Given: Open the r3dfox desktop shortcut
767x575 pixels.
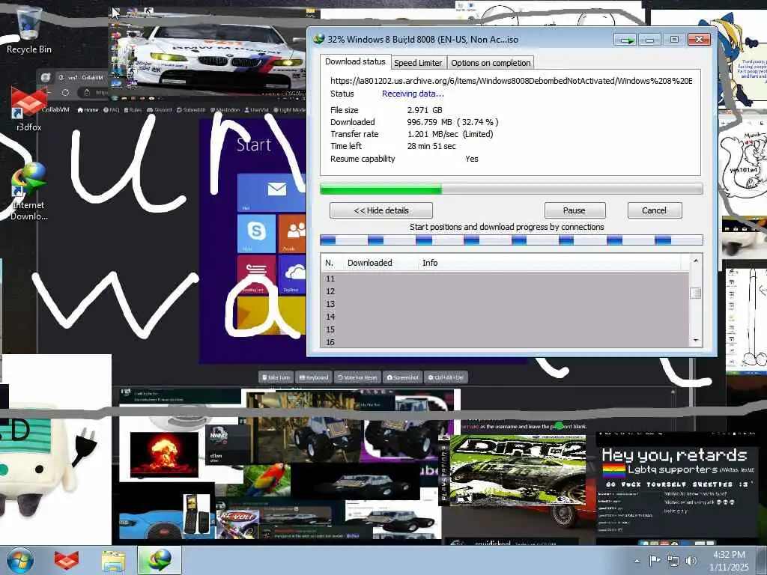Looking at the screenshot, I should 28,110.
